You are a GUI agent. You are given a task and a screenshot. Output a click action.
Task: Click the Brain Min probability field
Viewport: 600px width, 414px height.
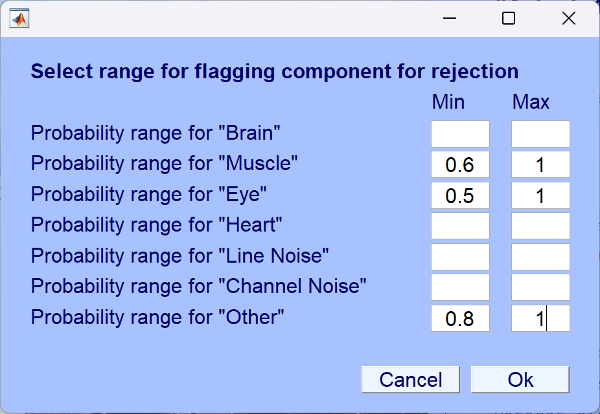[460, 134]
